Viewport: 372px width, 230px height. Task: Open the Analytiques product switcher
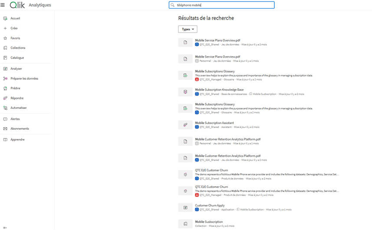[40, 5]
